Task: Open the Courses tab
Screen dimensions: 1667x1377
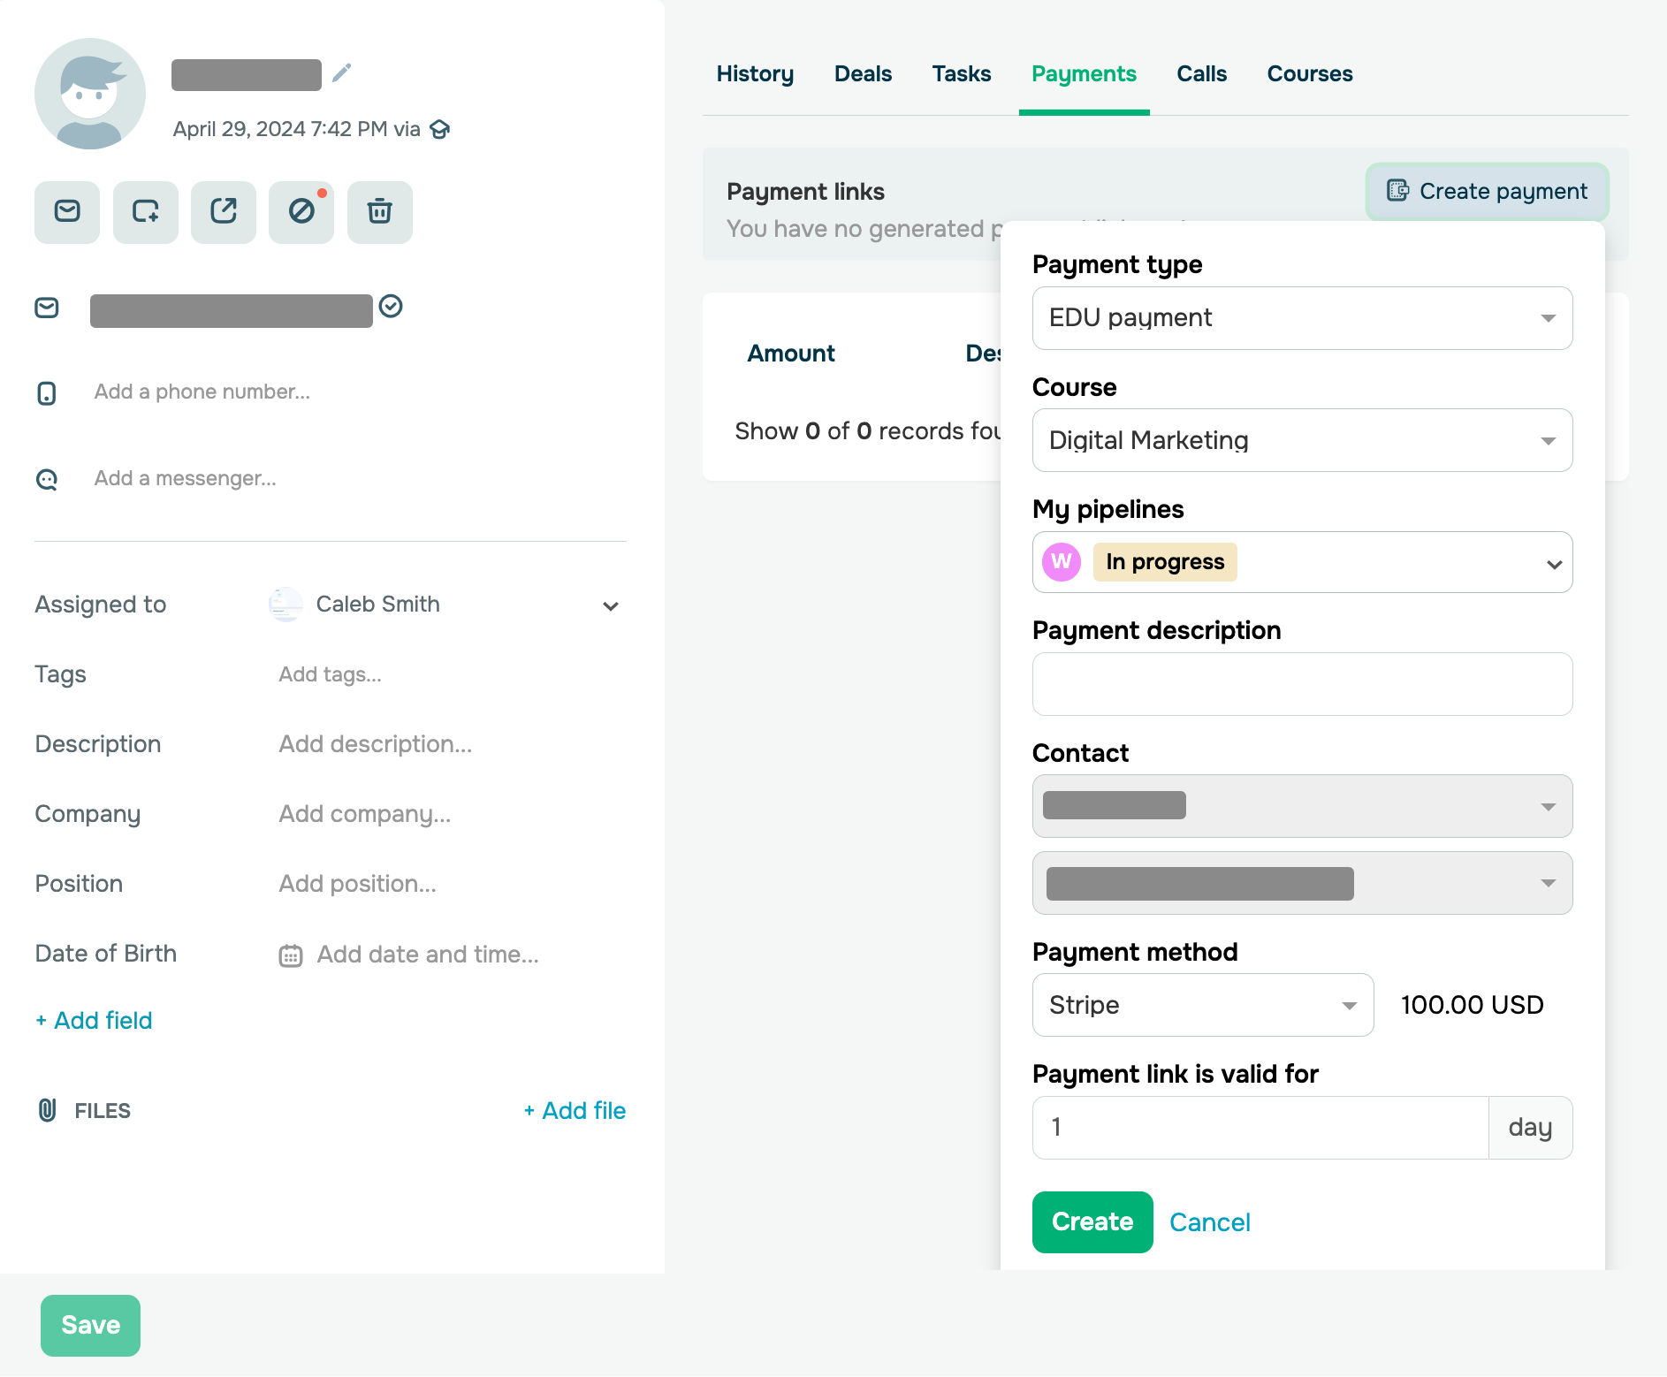Action: 1309,74
